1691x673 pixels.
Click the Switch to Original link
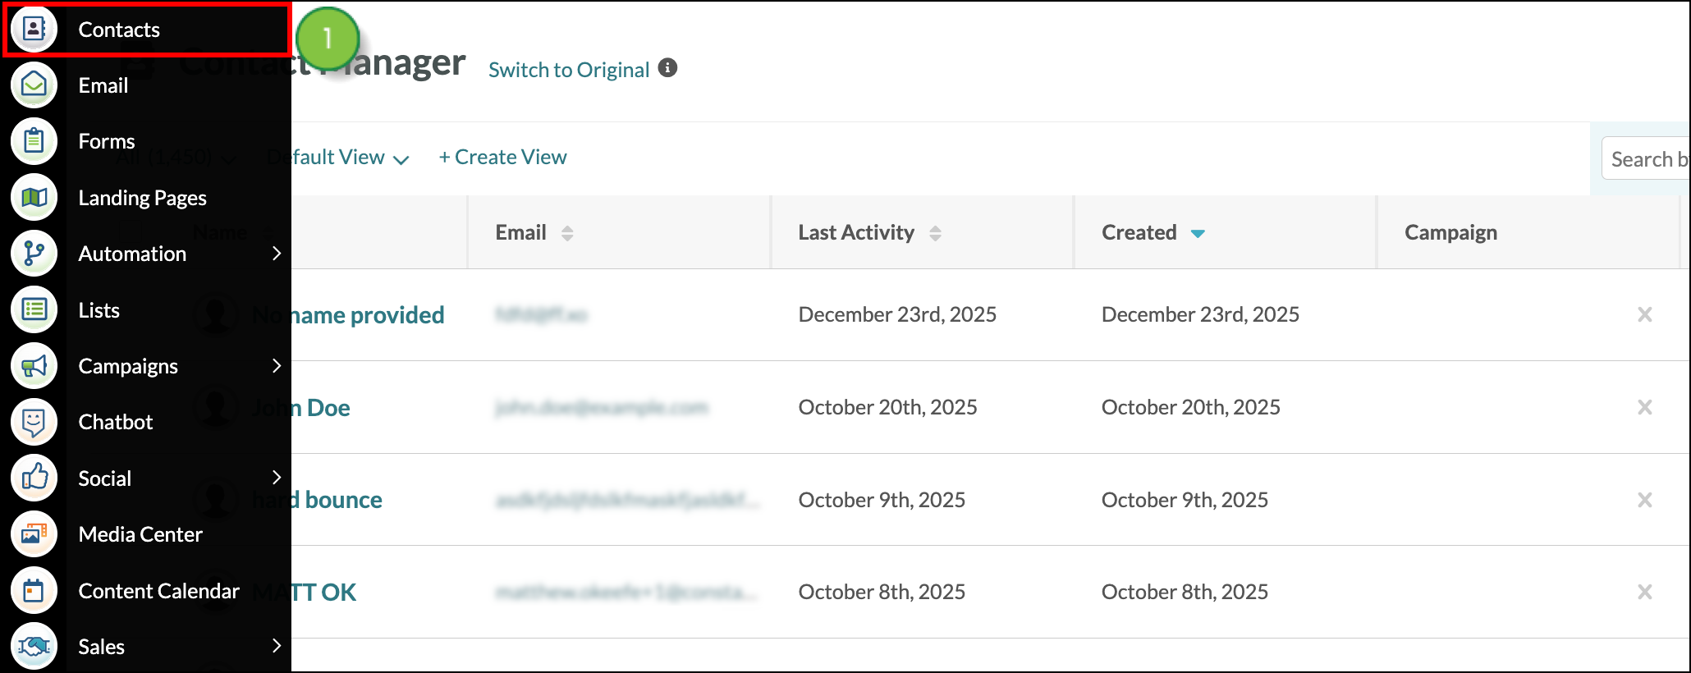569,70
